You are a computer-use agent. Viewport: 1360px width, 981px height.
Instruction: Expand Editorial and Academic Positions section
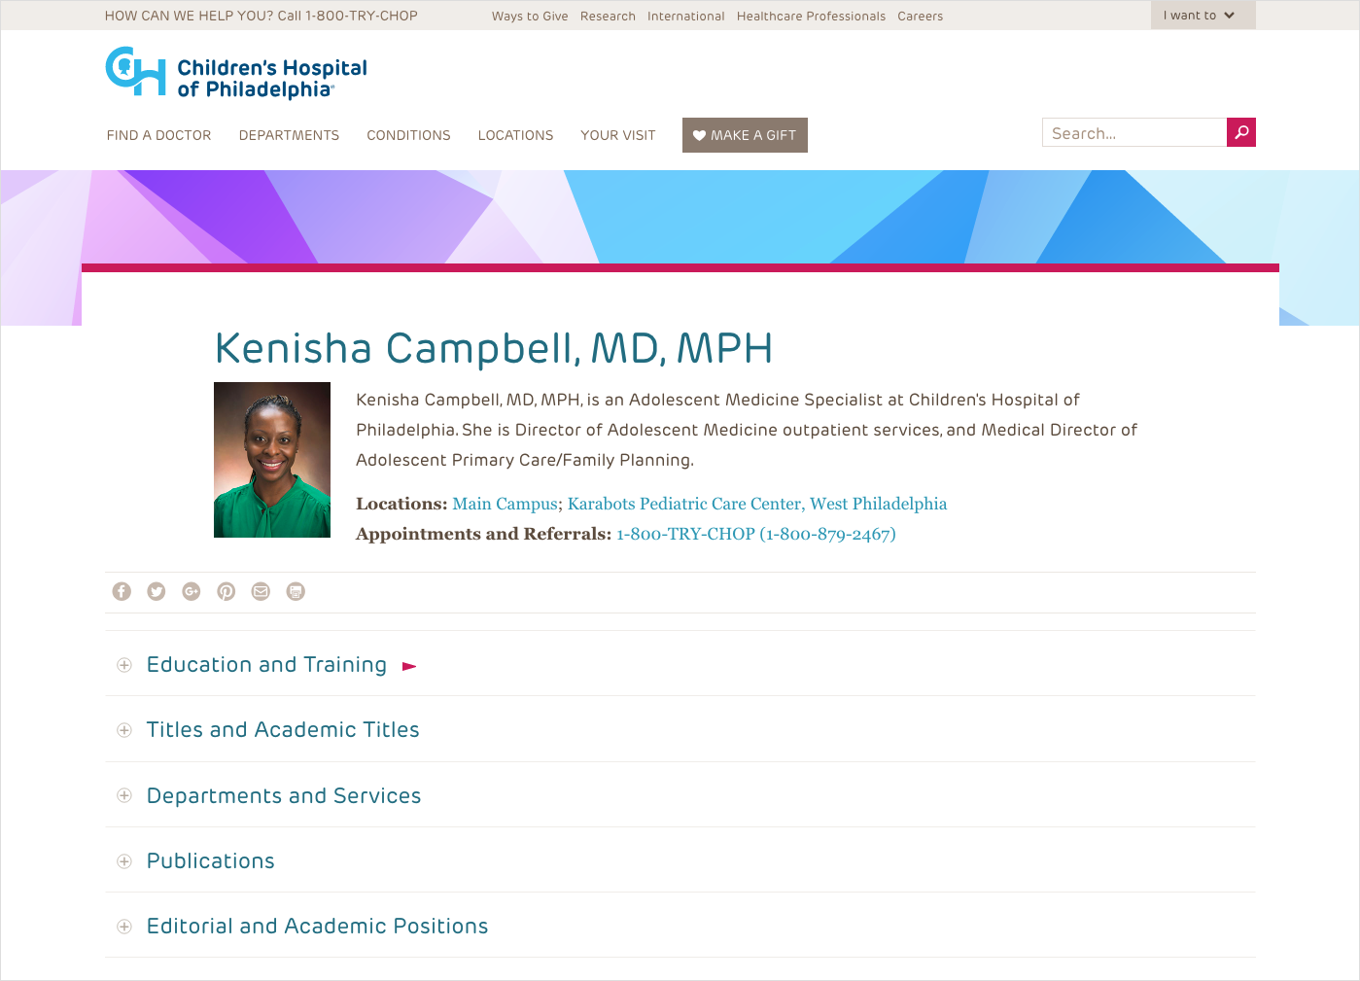pos(317,927)
